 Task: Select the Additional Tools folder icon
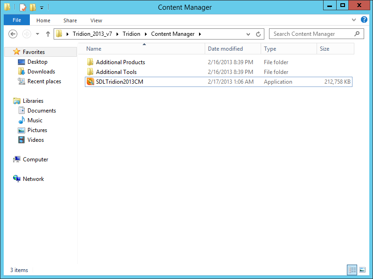click(x=90, y=72)
